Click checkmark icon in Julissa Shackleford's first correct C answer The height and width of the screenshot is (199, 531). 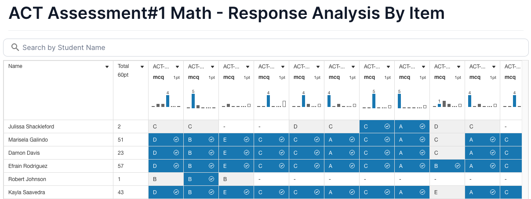click(x=387, y=127)
